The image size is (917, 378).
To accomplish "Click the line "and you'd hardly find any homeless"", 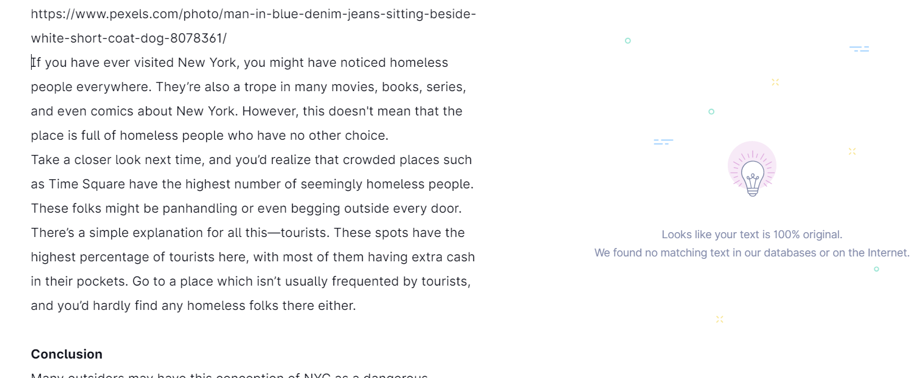I will pos(194,306).
